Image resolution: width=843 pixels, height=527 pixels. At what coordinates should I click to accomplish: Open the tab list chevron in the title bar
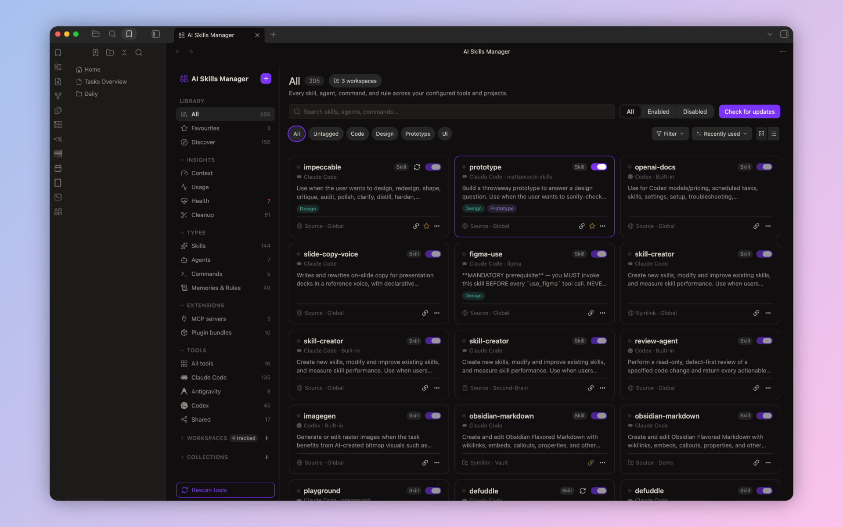click(770, 34)
